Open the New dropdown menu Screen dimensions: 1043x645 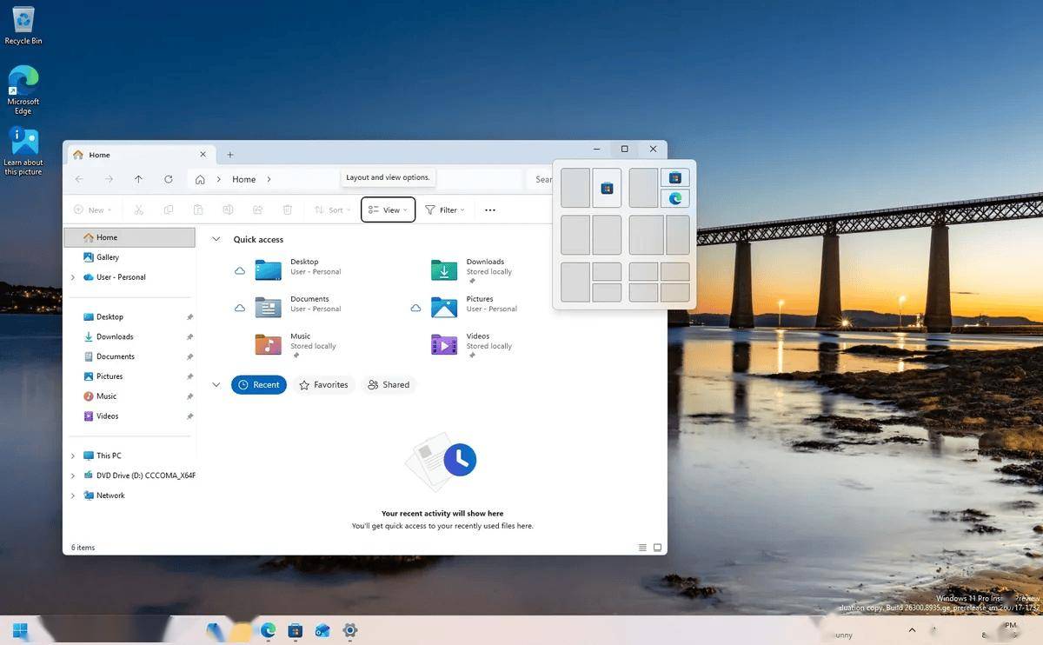(x=92, y=209)
